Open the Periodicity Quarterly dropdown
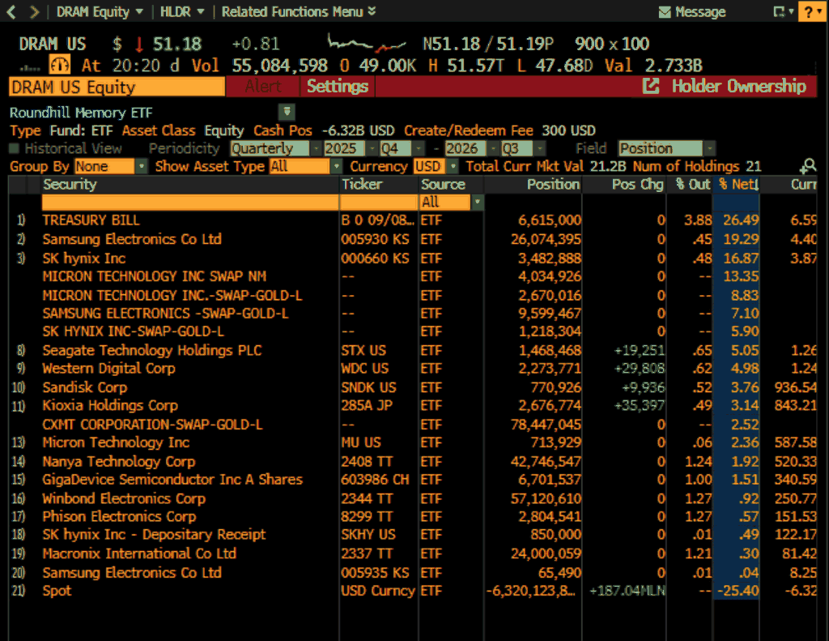The width and height of the screenshot is (829, 641). tap(275, 148)
